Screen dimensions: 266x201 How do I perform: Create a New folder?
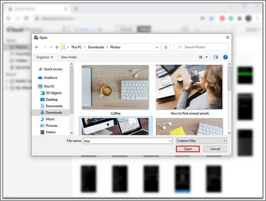tap(69, 57)
